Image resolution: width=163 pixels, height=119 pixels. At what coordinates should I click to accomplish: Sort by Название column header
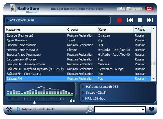[35, 30]
